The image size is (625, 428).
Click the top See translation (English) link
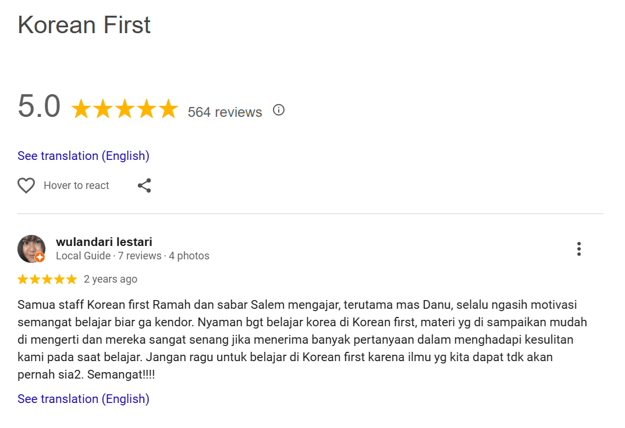pos(83,156)
